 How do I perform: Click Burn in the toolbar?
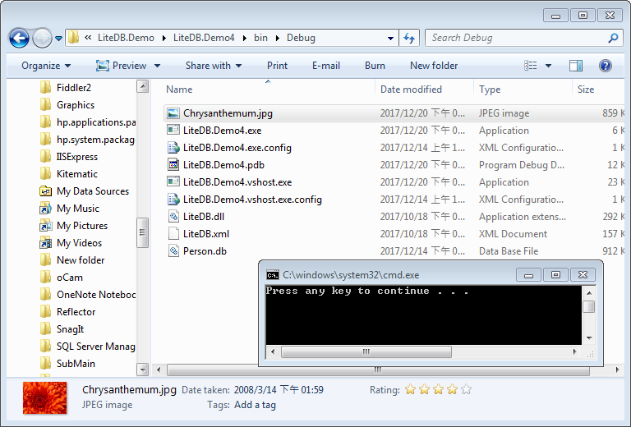point(375,66)
